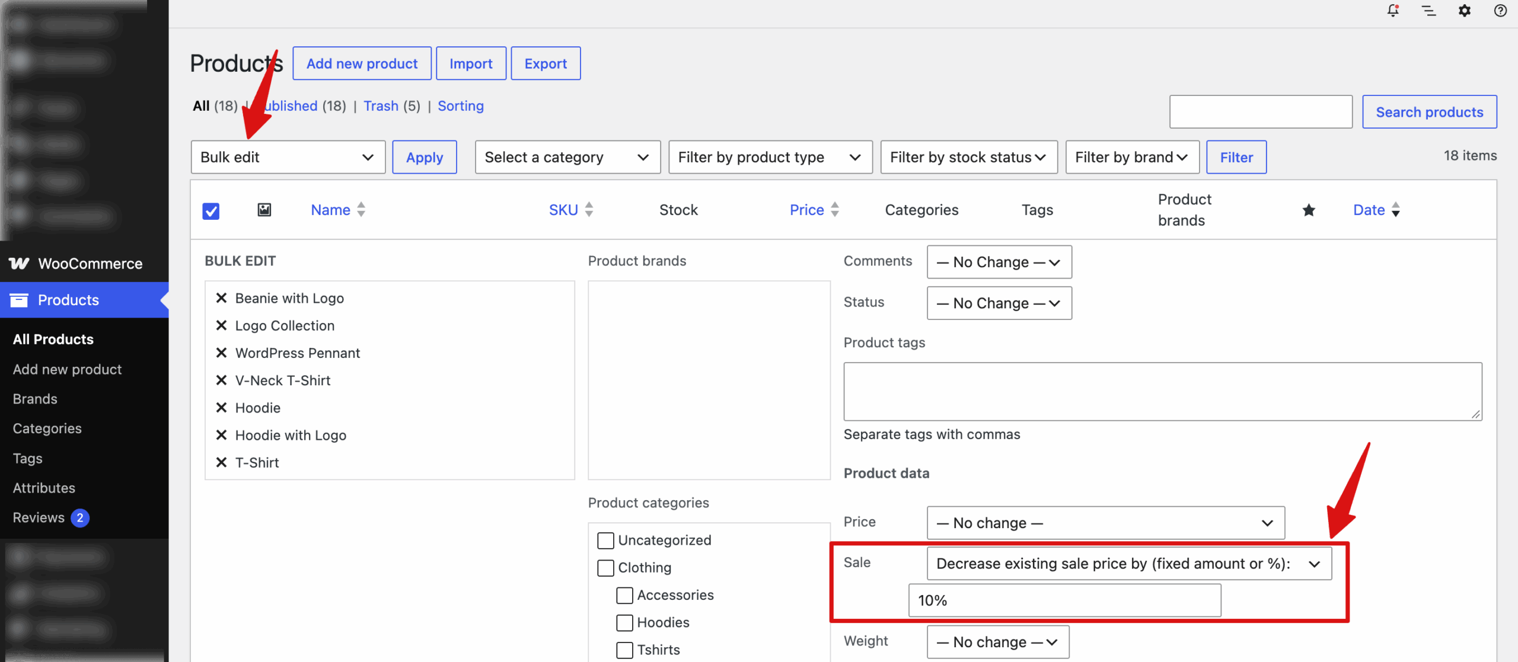Check the Accessories category
The height and width of the screenshot is (662, 1518).
[624, 595]
